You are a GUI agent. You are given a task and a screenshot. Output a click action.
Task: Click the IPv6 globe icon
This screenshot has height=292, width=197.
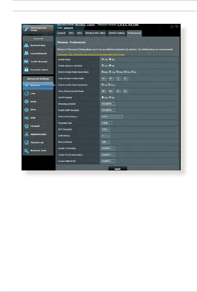[x=26, y=110]
